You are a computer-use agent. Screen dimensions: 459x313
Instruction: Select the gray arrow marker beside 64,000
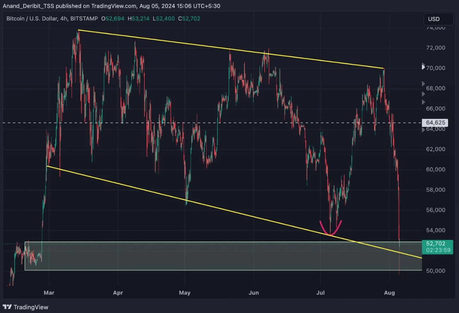(x=424, y=130)
